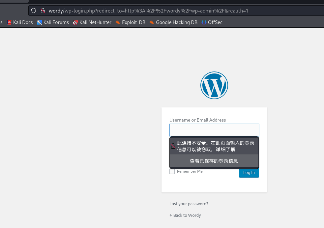Open the OffSec bookmark
The width and height of the screenshot is (324, 228).
(212, 22)
